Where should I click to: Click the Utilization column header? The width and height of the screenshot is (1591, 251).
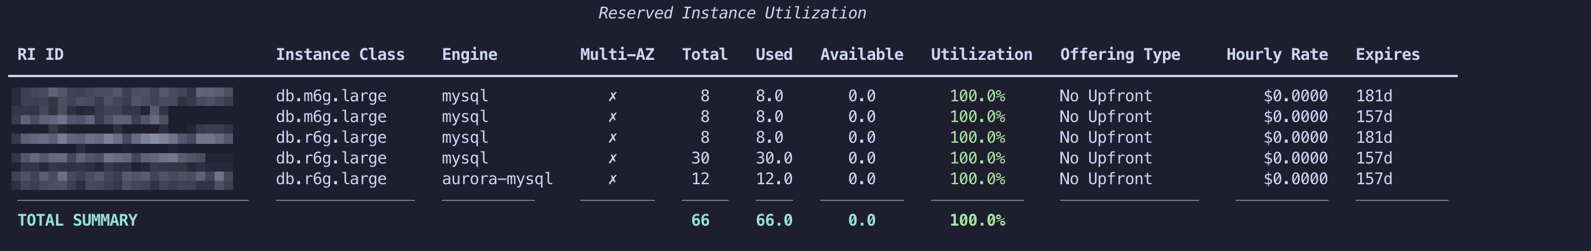(x=981, y=54)
